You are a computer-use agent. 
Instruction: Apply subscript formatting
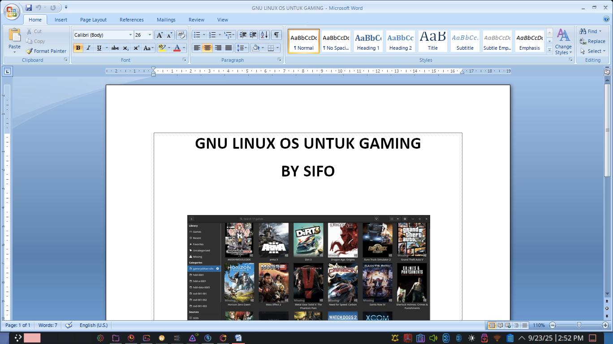pyautogui.click(x=126, y=48)
